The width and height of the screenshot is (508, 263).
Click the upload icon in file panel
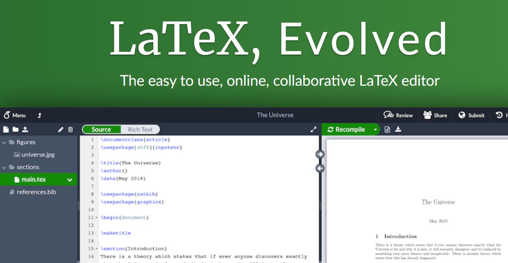[x=25, y=130]
